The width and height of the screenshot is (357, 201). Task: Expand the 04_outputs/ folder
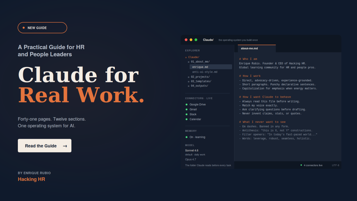pos(198,86)
